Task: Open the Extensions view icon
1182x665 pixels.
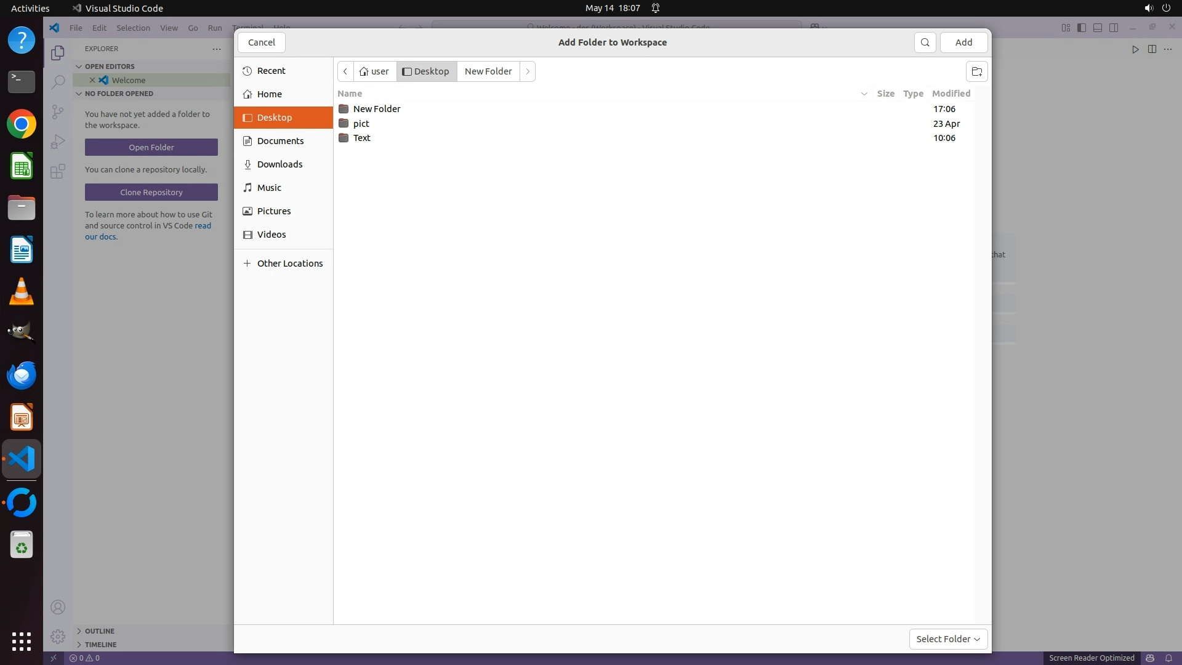Action: [x=58, y=171]
